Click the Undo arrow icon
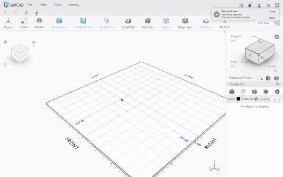This screenshot has height=177, width=283. point(5,13)
